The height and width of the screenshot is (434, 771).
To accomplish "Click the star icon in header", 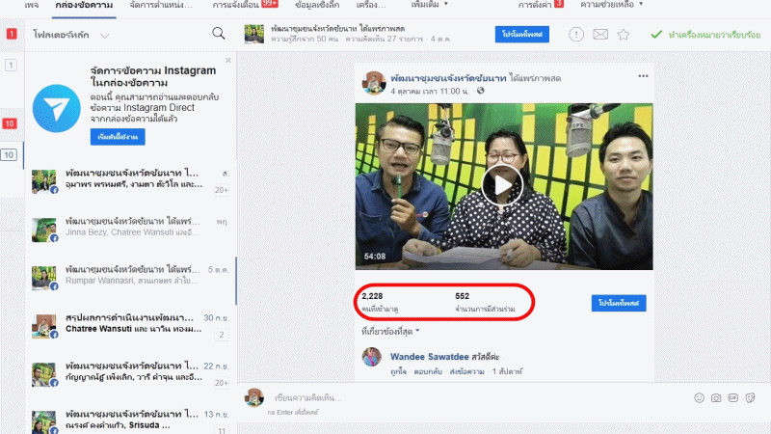I will 624,35.
